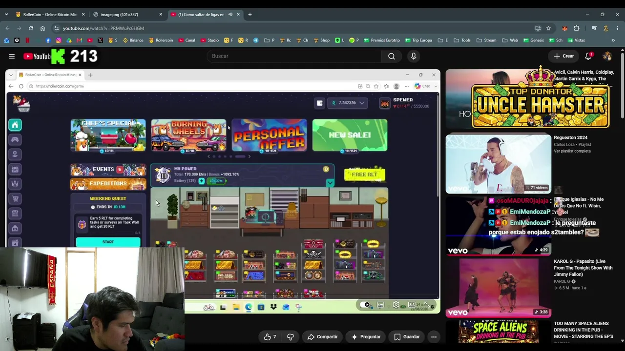The width and height of the screenshot is (625, 351).
Task: Show more bookmarks with the overflow chevron
Action: (x=613, y=40)
